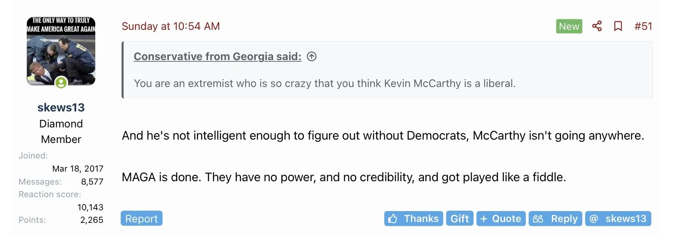
Task: Click the up-arrow icon beside the quoted author
Action: pos(312,56)
